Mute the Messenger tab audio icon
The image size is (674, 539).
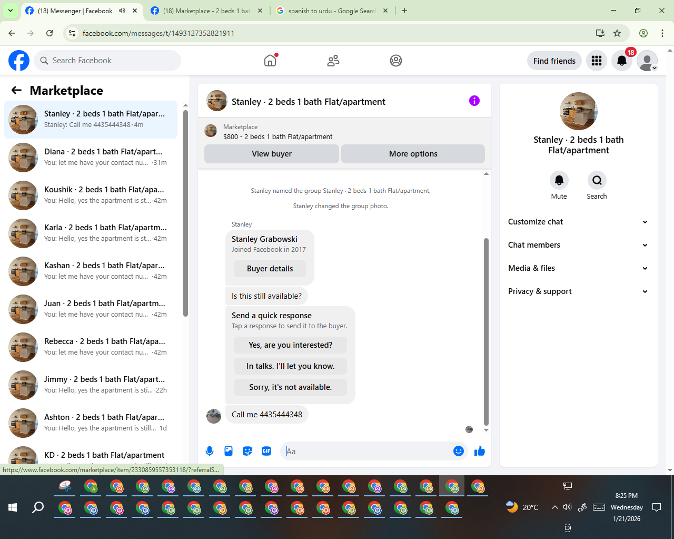point(122,11)
